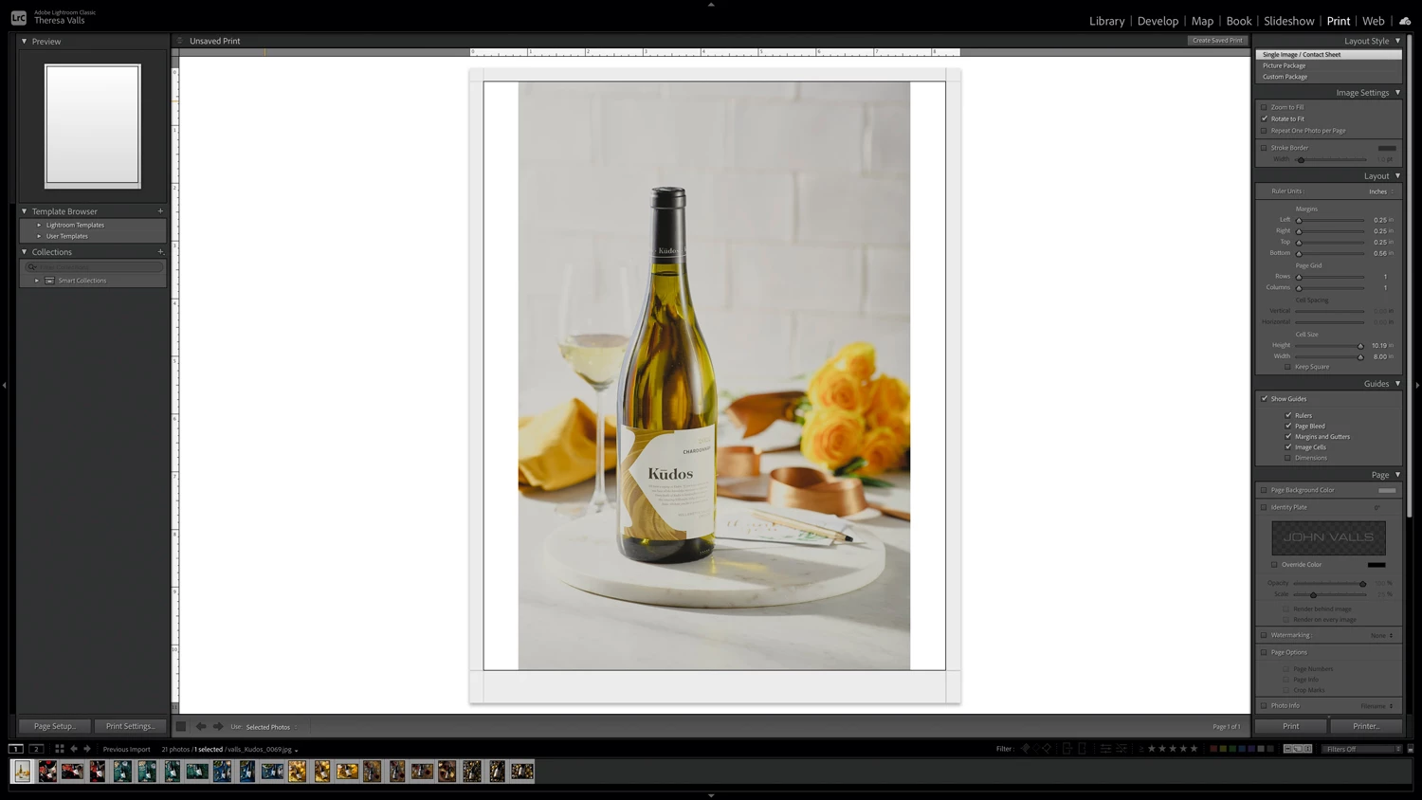Filter by first star rating
Image resolution: width=1422 pixels, height=800 pixels.
(1152, 749)
